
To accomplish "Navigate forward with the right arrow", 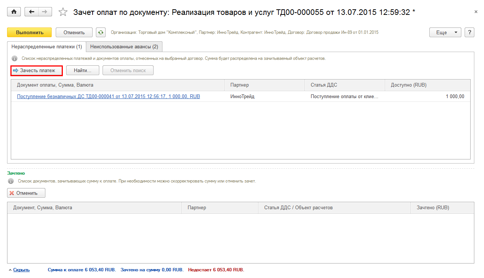I will 45,12.
